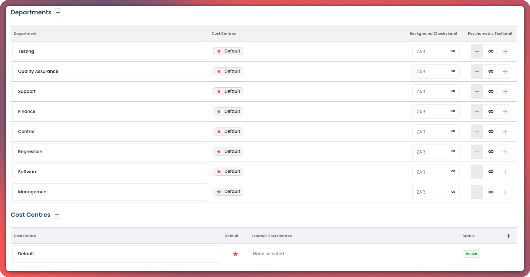Image resolution: width=530 pixels, height=277 pixels.
Task: Decrease Psychometric Test Limit for Management
Action: [477, 192]
